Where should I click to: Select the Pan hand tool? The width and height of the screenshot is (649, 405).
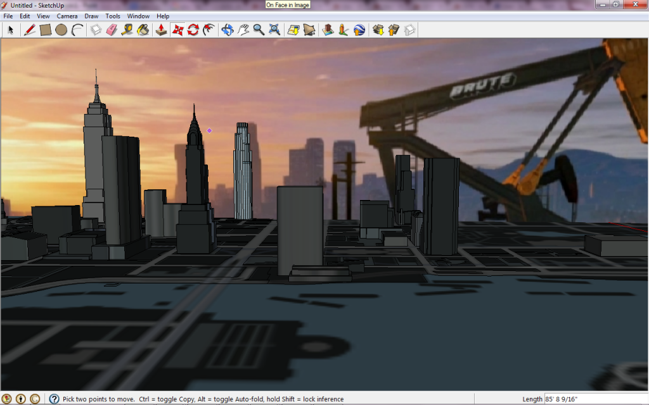pyautogui.click(x=243, y=30)
